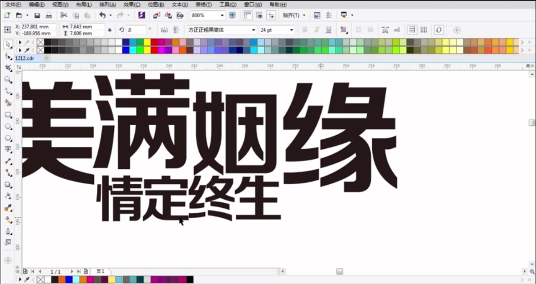536x284 pixels.
Task: Expand the font size dropdown
Action: [x=290, y=29]
